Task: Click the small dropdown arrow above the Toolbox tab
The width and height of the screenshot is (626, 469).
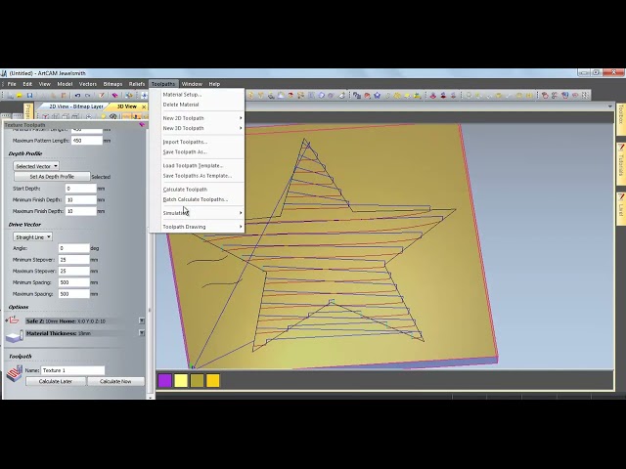Action: [609, 107]
